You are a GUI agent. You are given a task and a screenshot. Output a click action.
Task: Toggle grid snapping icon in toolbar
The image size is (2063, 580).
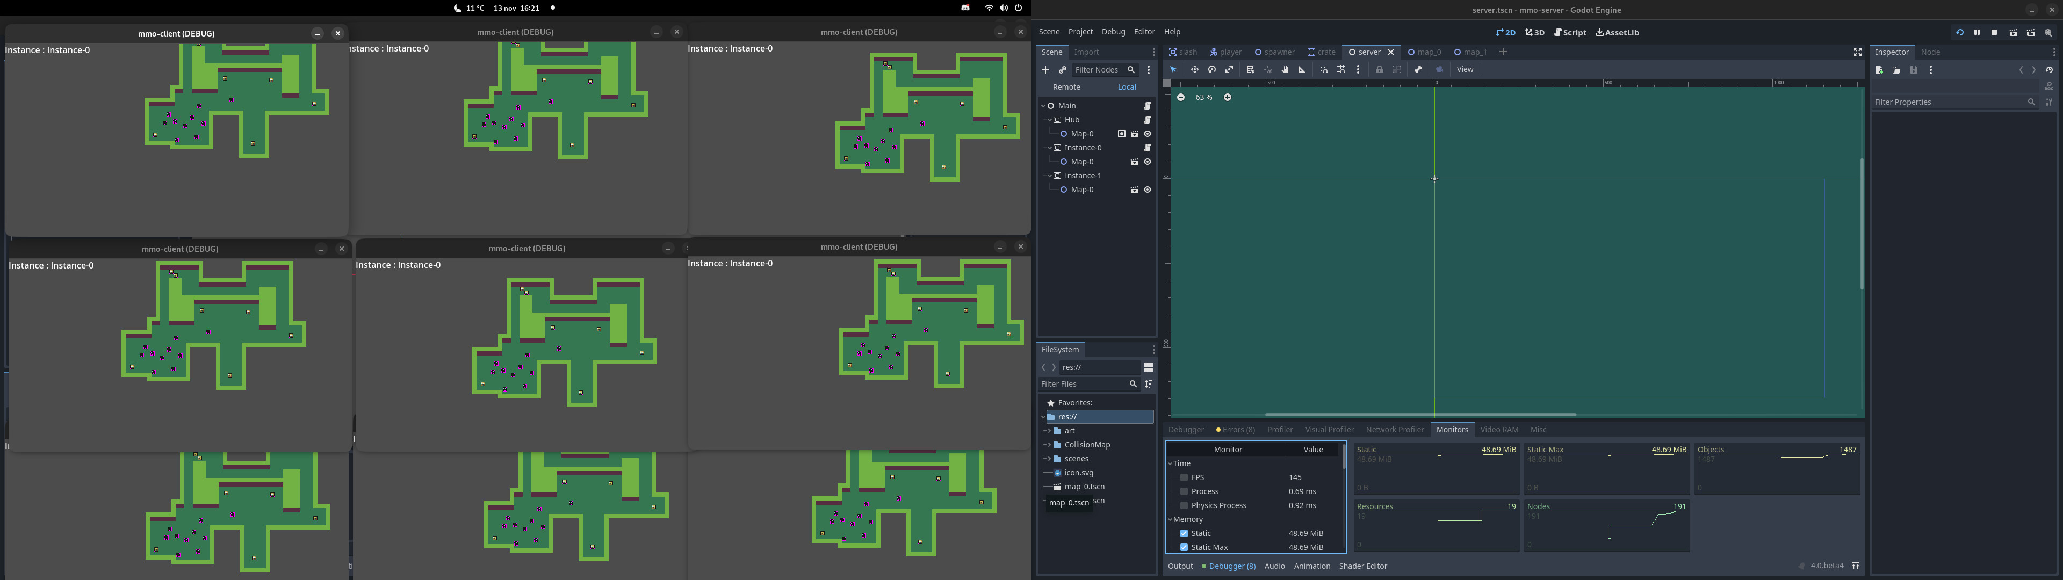[x=1340, y=70]
